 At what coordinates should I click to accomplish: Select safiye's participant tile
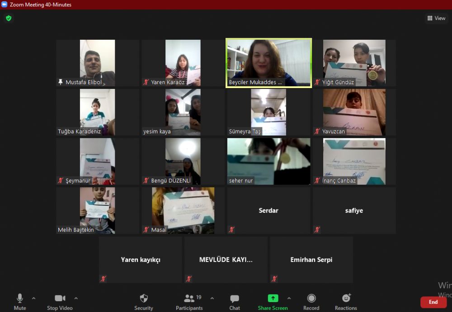[x=354, y=210]
